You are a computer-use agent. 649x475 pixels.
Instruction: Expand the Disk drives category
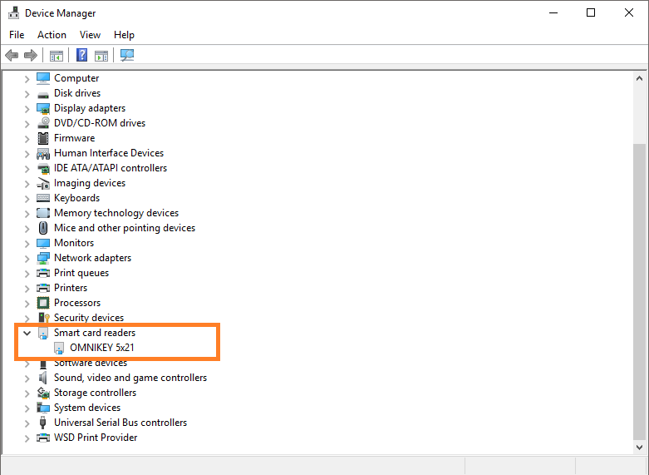coord(27,93)
